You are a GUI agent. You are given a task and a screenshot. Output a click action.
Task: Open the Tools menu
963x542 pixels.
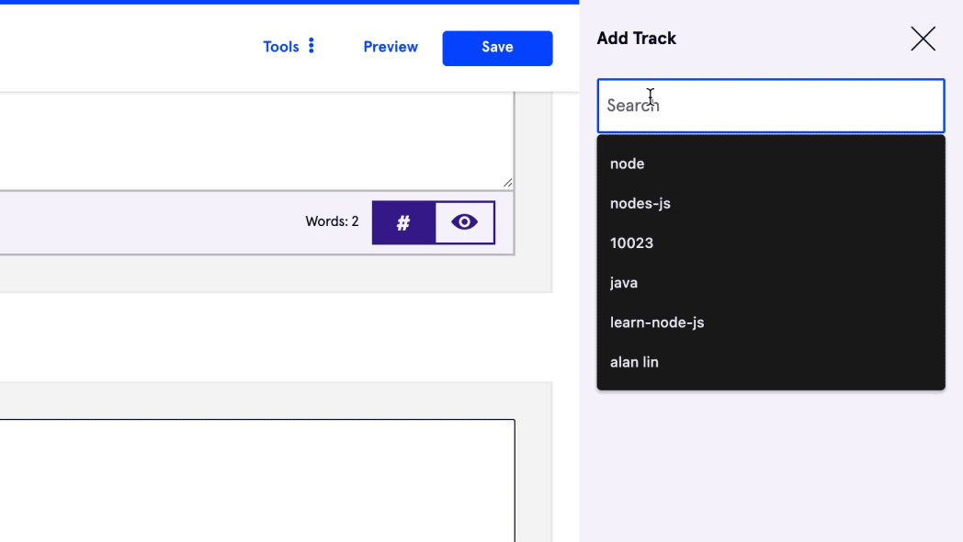click(x=282, y=46)
